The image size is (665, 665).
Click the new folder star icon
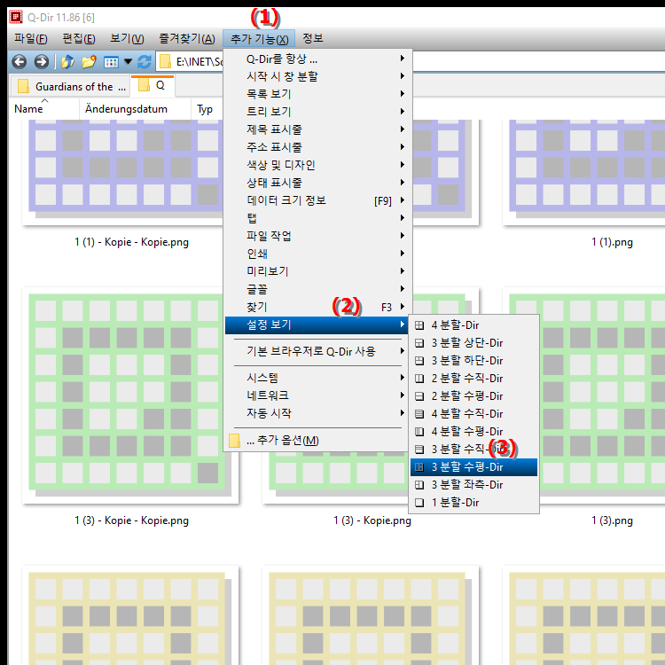coord(89,62)
